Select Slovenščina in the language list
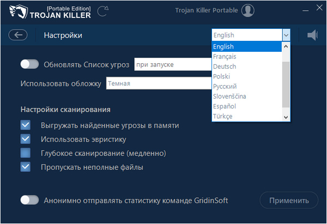The image size is (327, 224). [247, 96]
